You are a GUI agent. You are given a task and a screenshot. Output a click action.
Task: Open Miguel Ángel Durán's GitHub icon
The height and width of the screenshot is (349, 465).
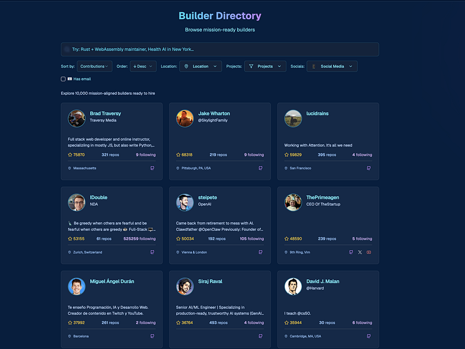click(x=152, y=336)
